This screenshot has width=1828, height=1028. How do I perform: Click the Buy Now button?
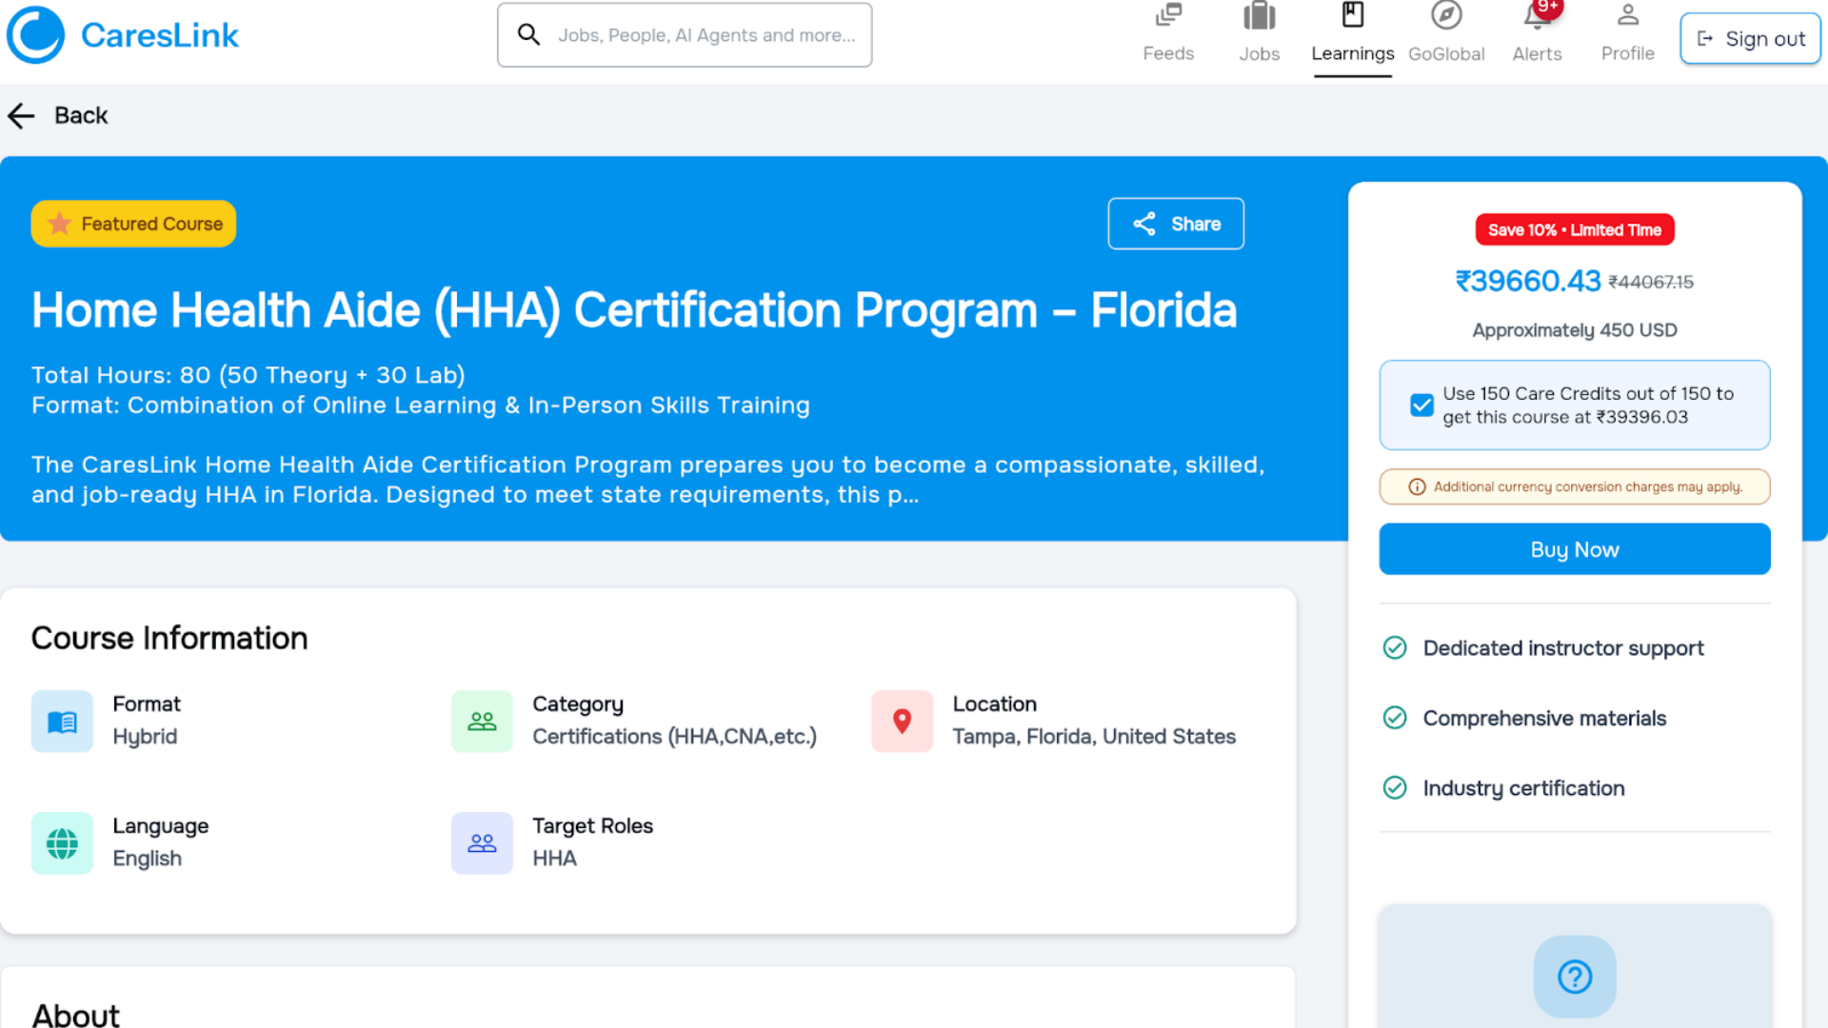1575,549
